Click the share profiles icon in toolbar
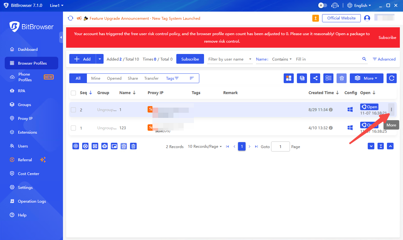This screenshot has height=240, width=403. click(x=315, y=78)
